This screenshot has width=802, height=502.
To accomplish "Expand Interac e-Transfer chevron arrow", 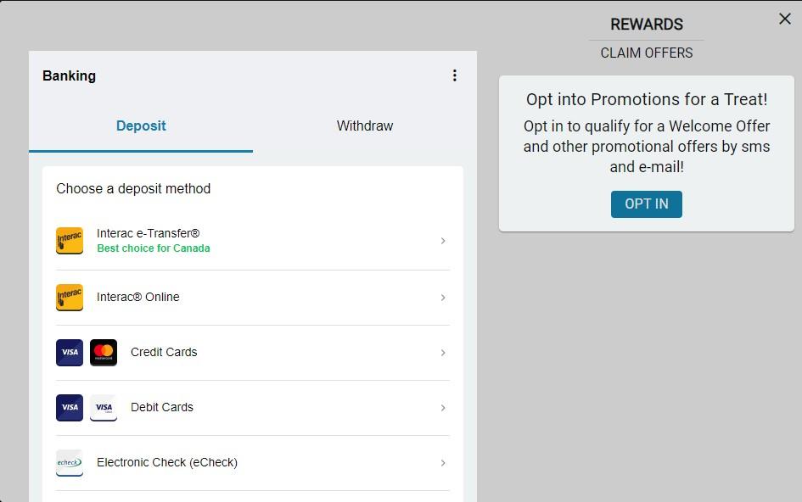I will tap(443, 241).
